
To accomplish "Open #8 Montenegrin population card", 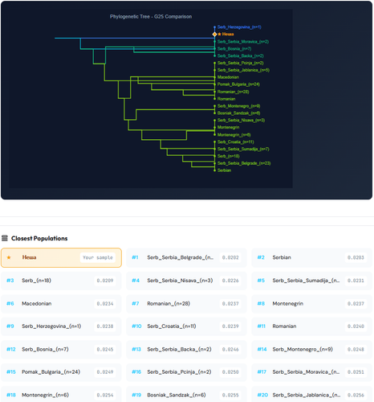I will coord(311,304).
